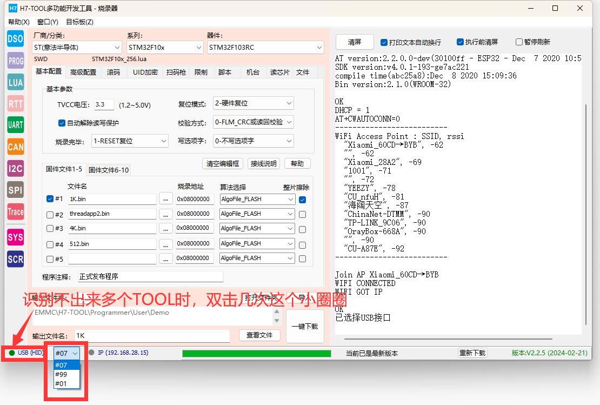Viewport: 600px width, 405px height.
Task: Click the 一键下载 button
Action: [305, 327]
